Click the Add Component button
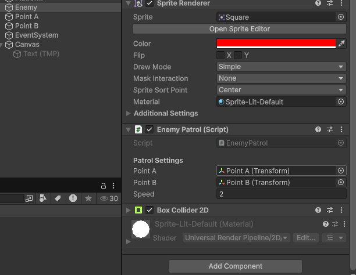 point(236,266)
